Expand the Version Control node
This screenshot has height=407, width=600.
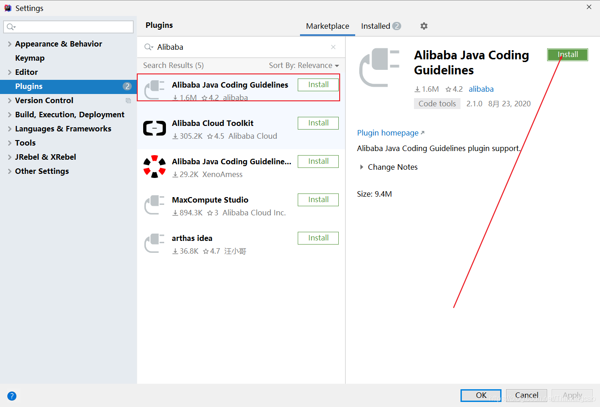pos(10,100)
